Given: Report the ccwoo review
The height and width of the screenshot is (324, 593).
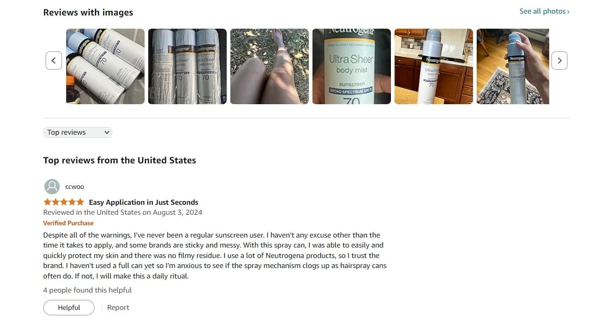Looking at the screenshot, I should tap(118, 308).
